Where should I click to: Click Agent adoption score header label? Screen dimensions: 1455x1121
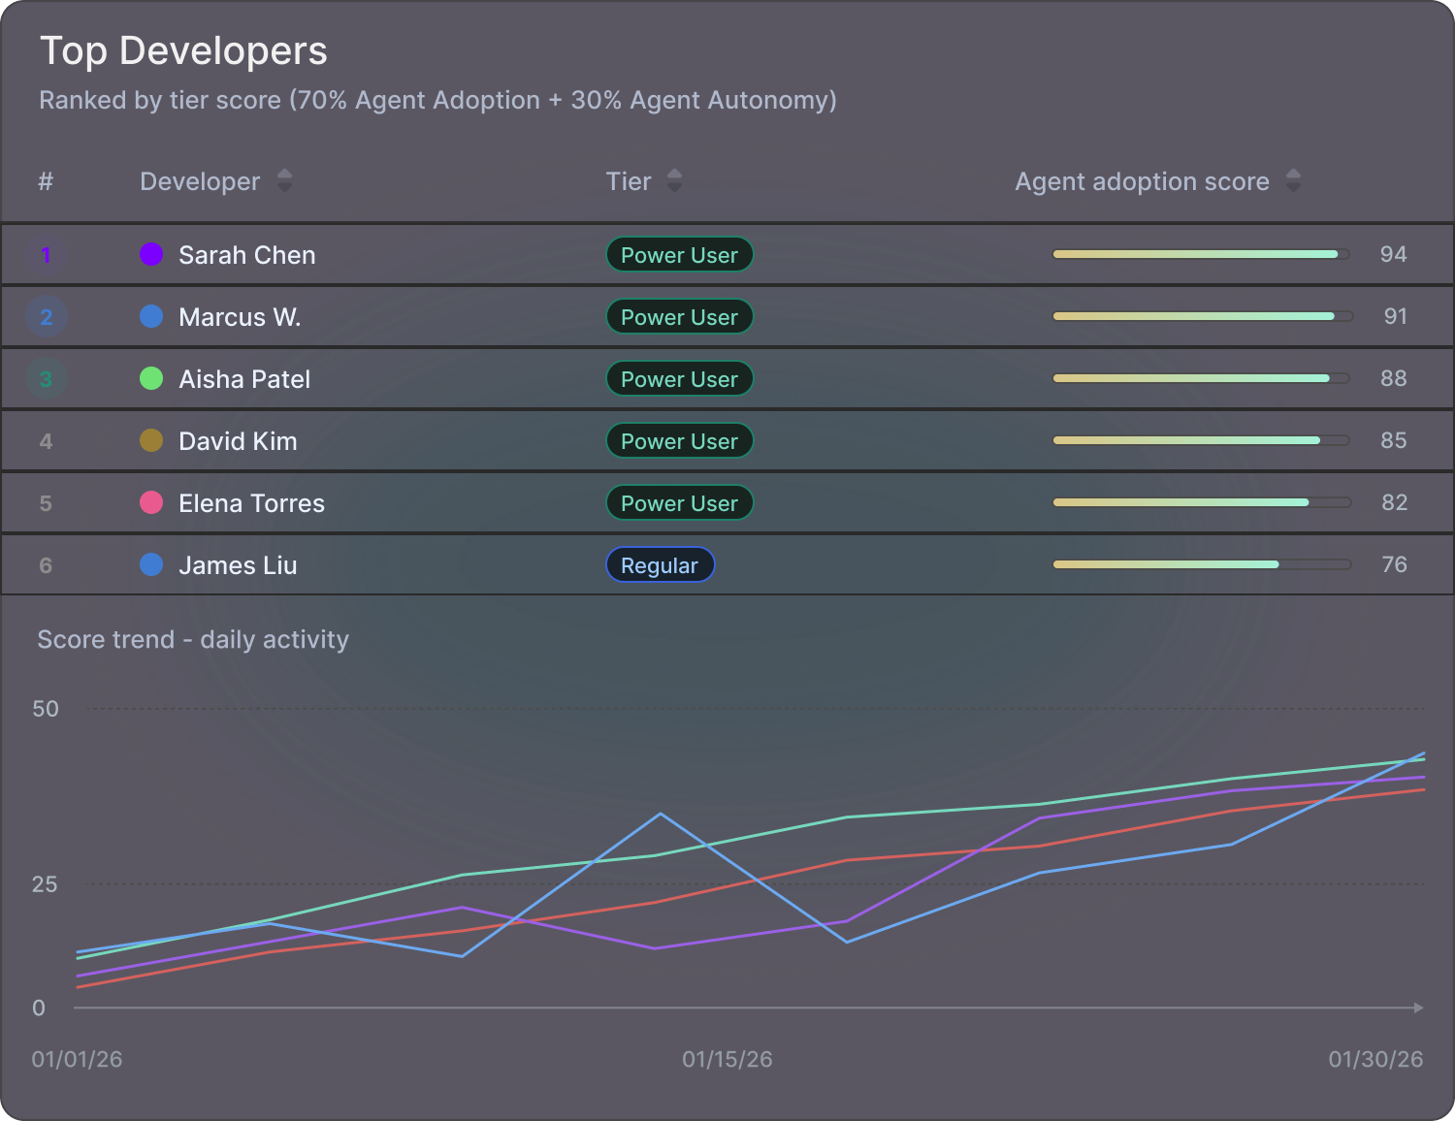point(1142,181)
